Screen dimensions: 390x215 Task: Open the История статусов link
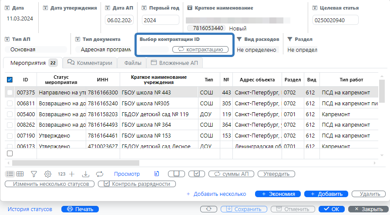click(x=30, y=209)
